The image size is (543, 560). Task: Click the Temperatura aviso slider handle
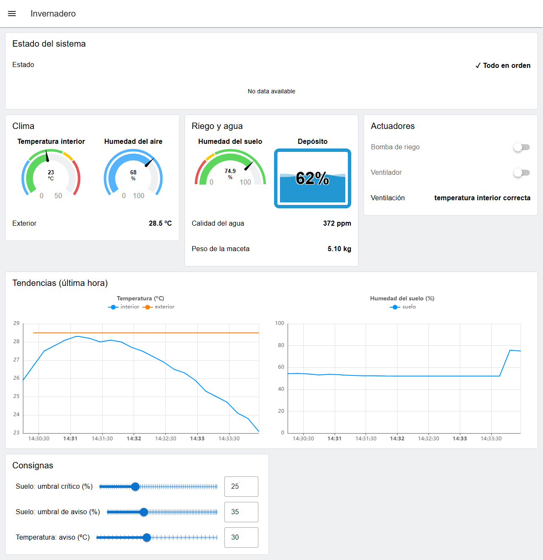pos(147,538)
